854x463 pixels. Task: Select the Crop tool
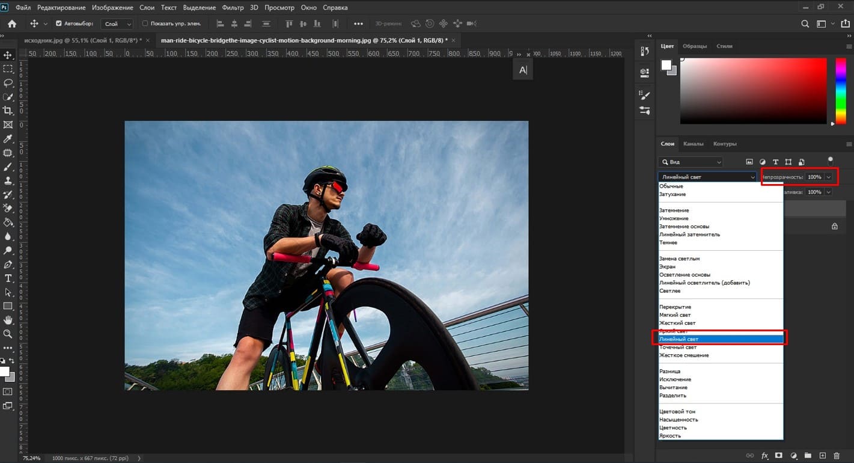(x=8, y=111)
